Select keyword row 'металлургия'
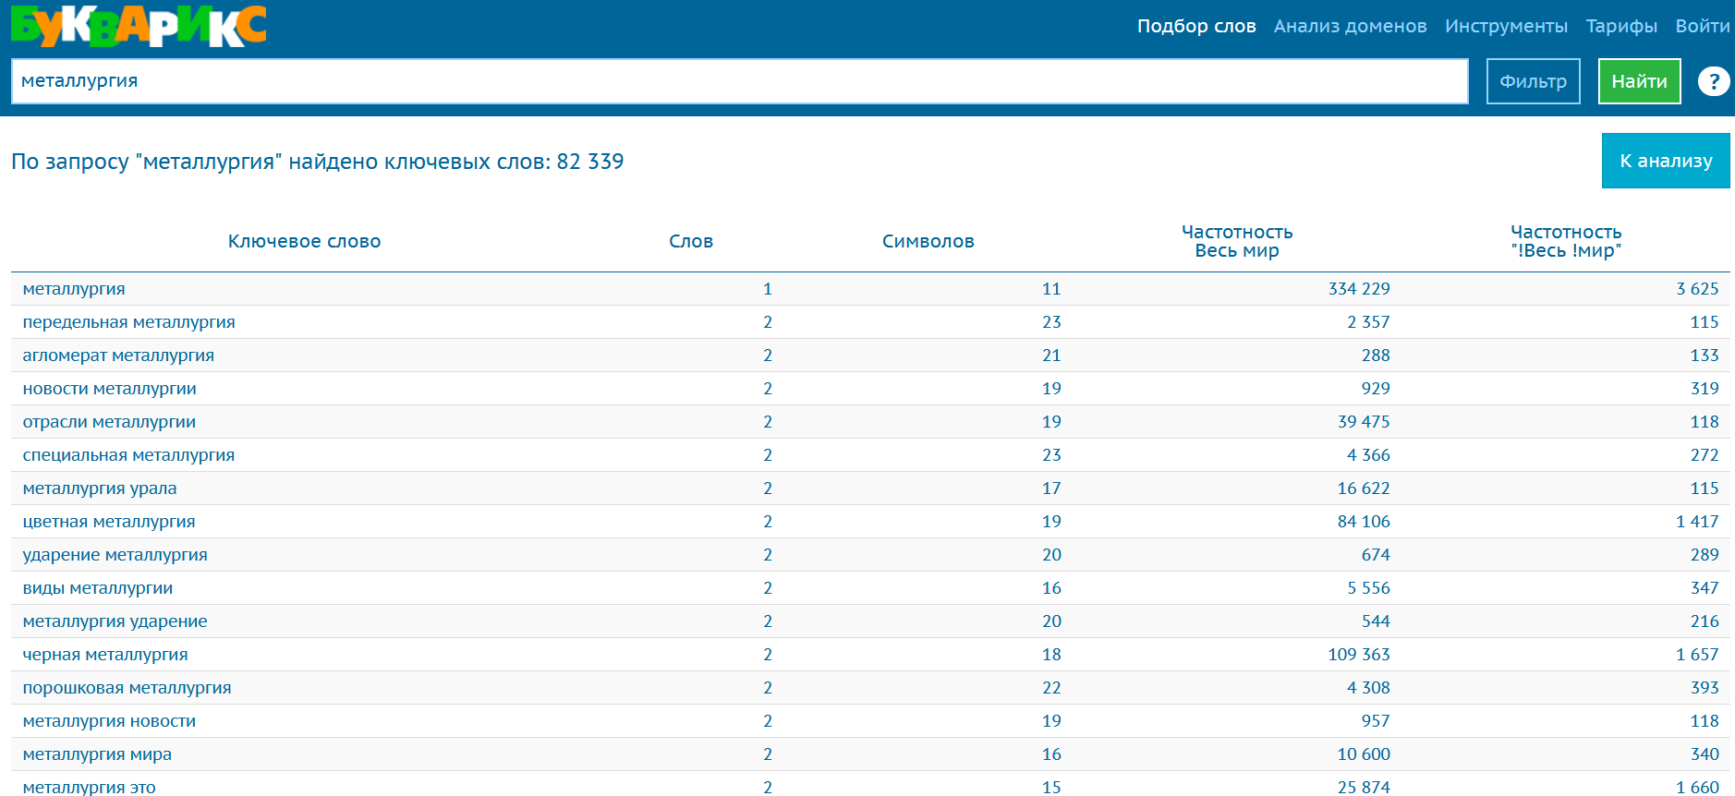This screenshot has height=796, width=1735. coord(74,289)
